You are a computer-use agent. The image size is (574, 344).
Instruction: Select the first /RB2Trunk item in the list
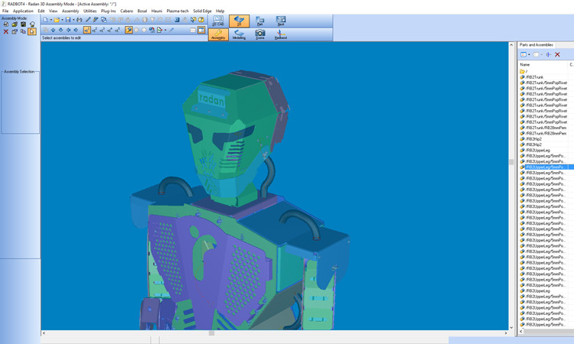532,77
